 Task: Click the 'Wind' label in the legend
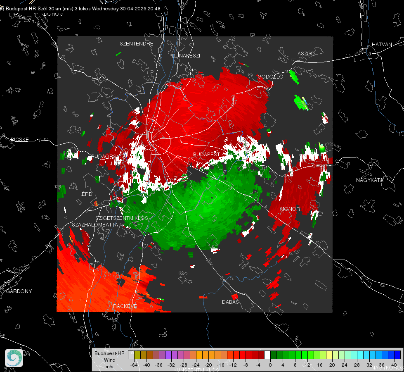point(109,360)
